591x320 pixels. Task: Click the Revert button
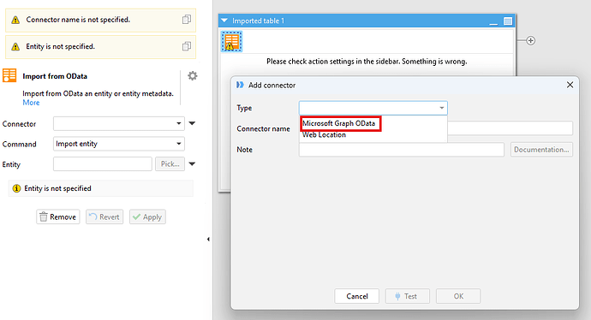[104, 216]
